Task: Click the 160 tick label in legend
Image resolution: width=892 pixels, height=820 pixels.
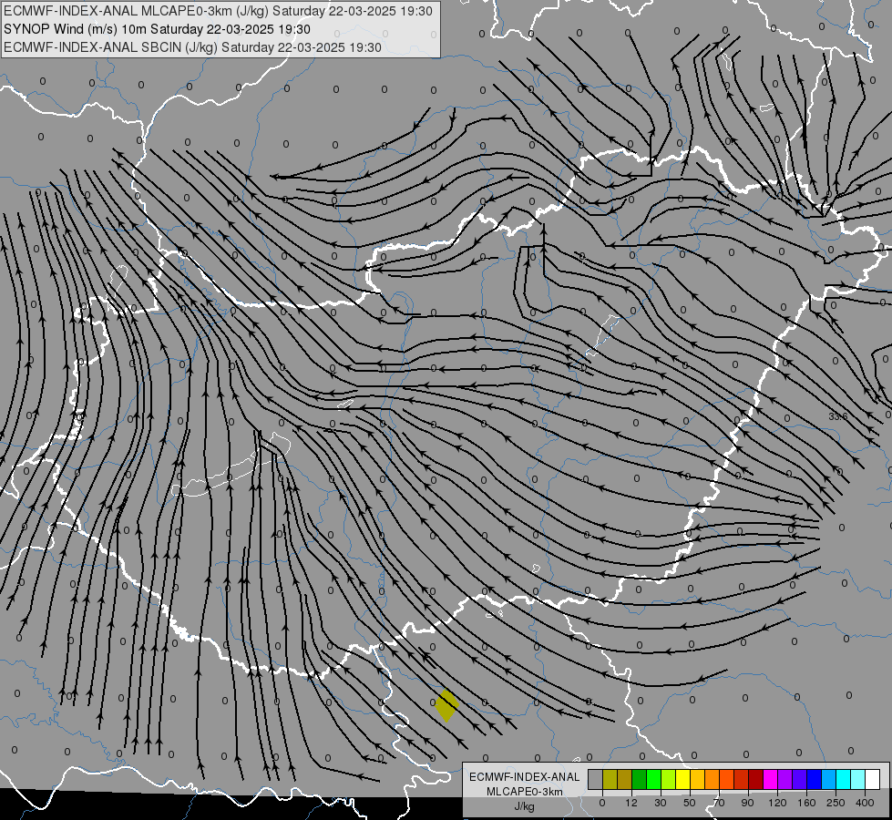Action: click(x=806, y=803)
